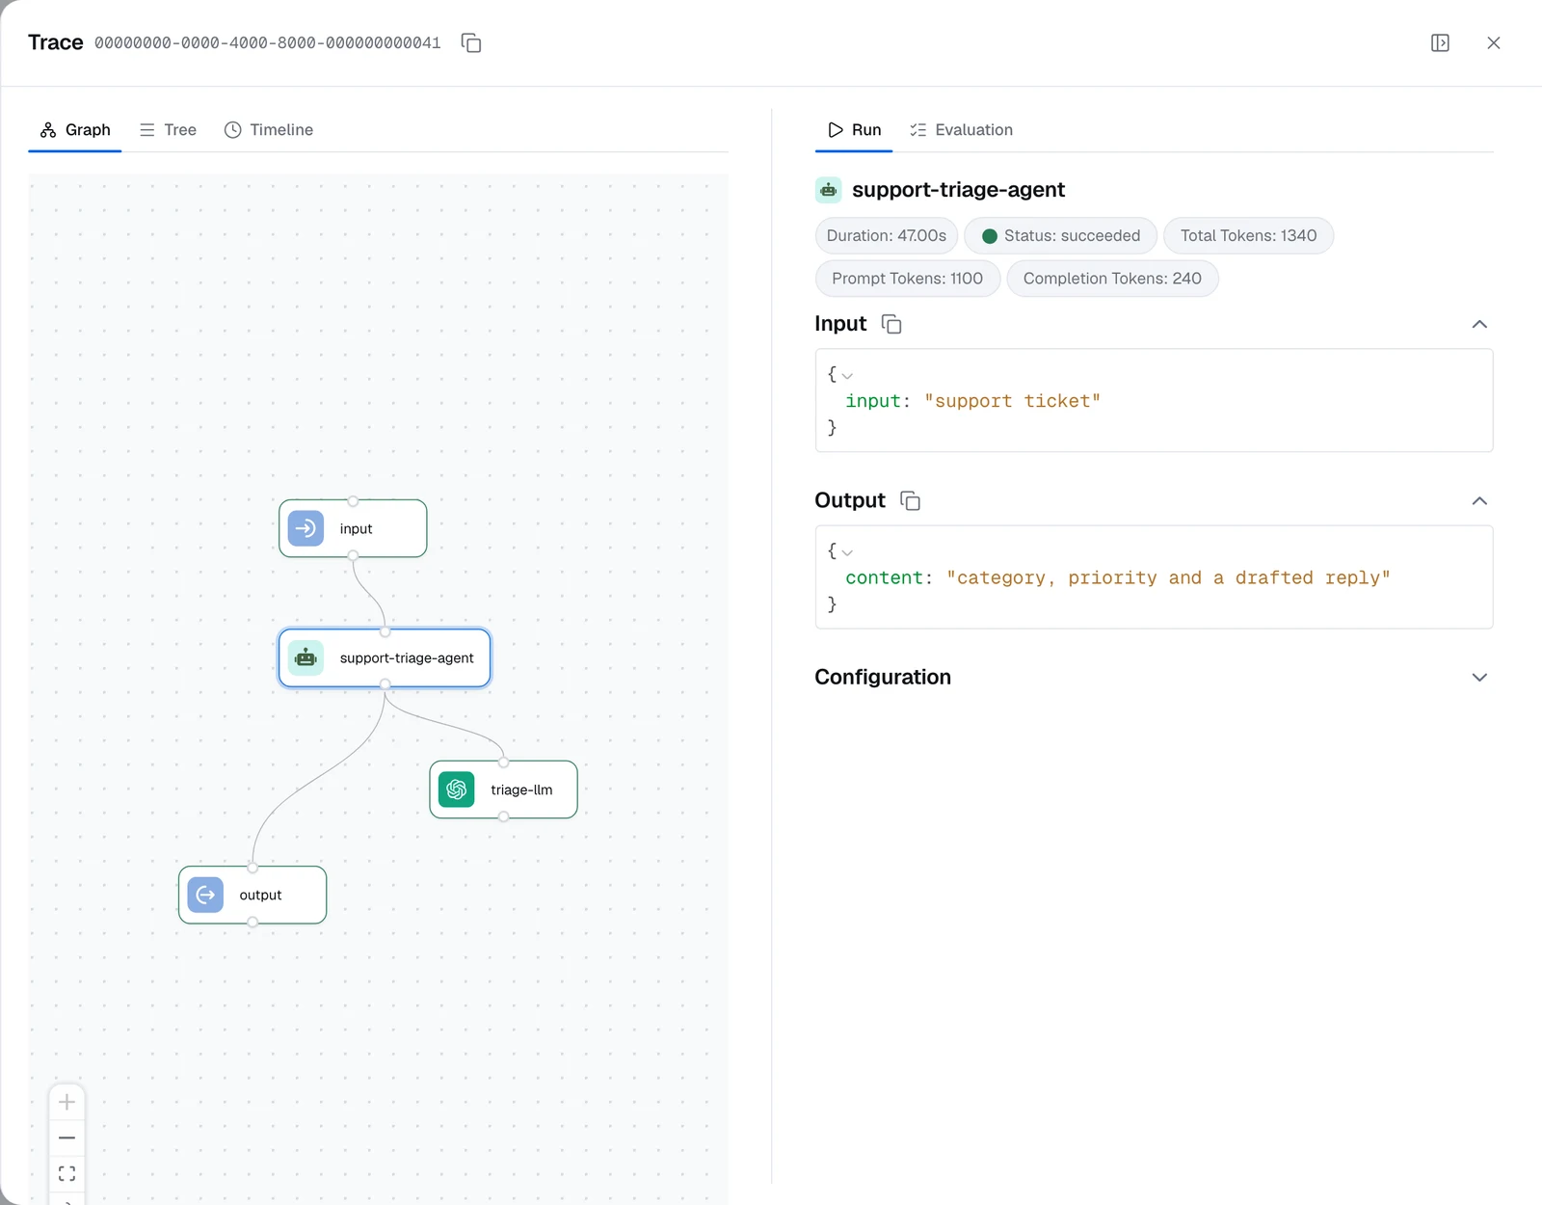This screenshot has width=1542, height=1205.
Task: Switch to the Graph tab
Action: [x=75, y=129]
